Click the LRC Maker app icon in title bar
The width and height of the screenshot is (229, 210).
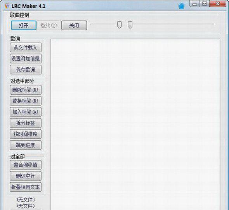(7, 6)
